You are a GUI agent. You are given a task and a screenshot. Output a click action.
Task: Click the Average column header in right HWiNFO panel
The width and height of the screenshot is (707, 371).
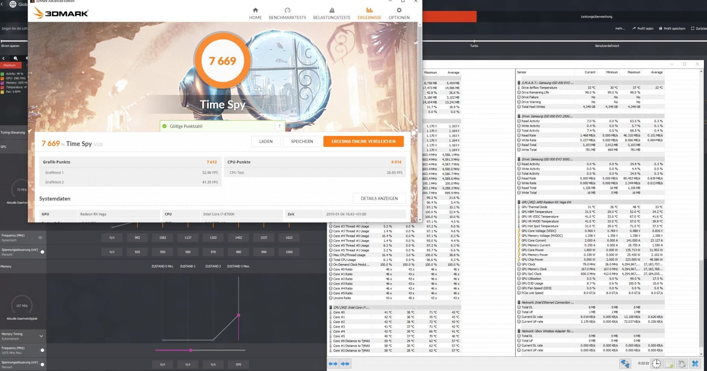pyautogui.click(x=653, y=72)
